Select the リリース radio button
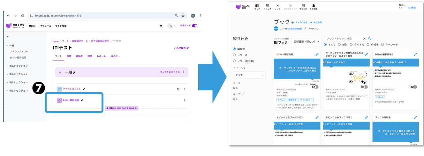Viewport: 424px width, 156px height. click(235, 55)
